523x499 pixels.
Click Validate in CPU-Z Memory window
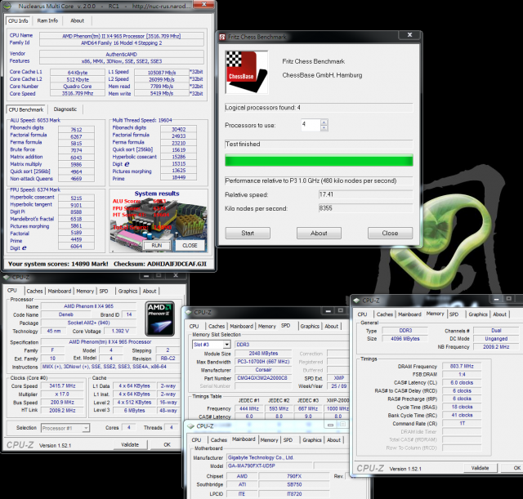481,468
